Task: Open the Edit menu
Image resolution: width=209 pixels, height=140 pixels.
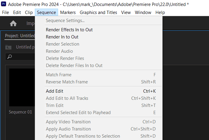Action: click(x=17, y=13)
